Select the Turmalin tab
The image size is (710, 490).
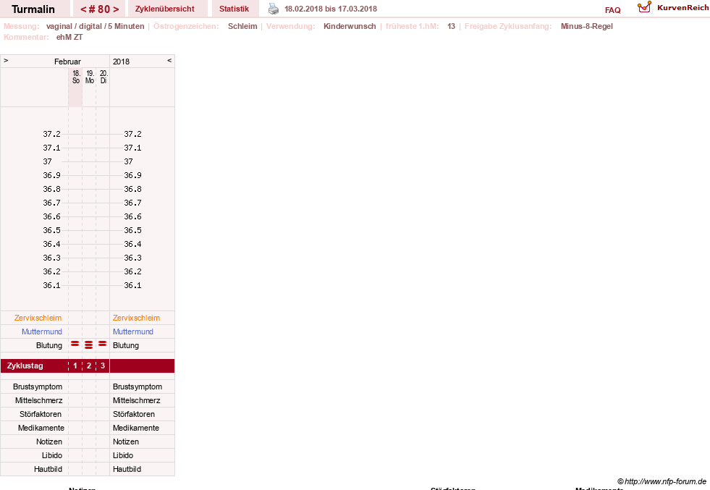tap(33, 9)
